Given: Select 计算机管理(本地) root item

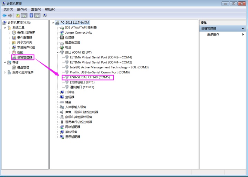Looking at the screenshot, I should tap(19, 23).
